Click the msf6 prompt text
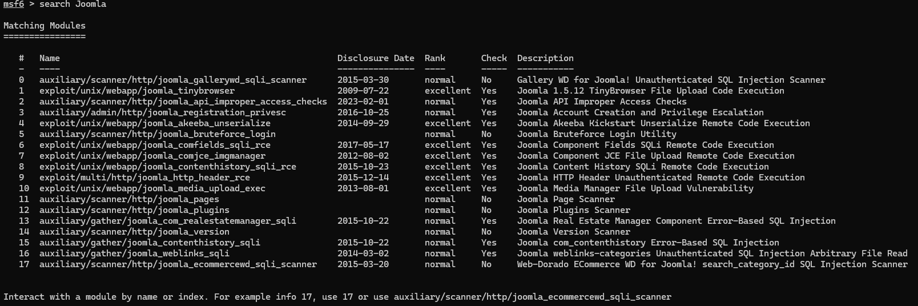 [14, 5]
